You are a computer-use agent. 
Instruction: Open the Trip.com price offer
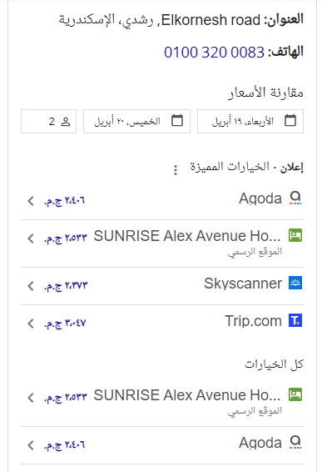coord(162,324)
